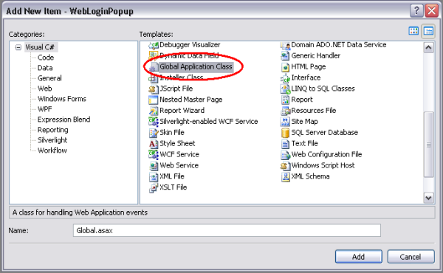Click the Name field containing Global.asax
The height and width of the screenshot is (273, 443).
(x=227, y=230)
